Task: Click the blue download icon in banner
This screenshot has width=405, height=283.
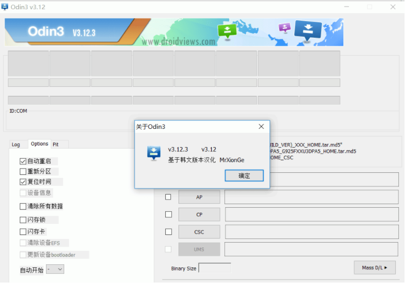Action: pos(308,30)
